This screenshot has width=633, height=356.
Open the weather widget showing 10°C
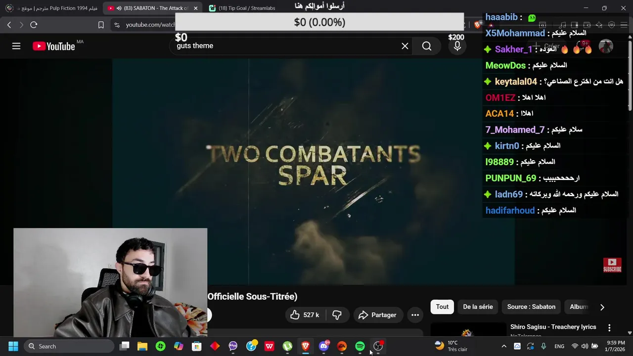click(x=451, y=346)
